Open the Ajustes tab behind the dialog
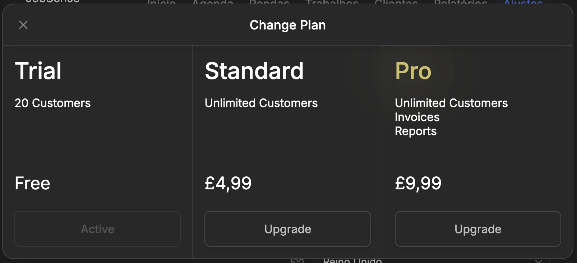The height and width of the screenshot is (263, 577). click(523, 2)
